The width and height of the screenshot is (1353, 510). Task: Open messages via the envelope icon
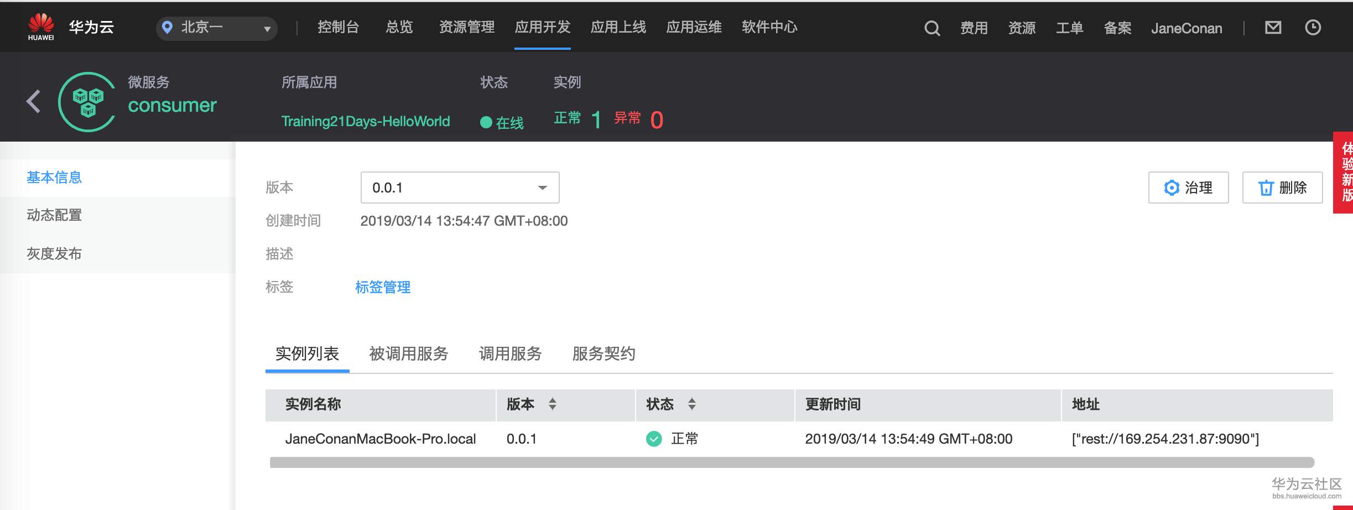pyautogui.click(x=1273, y=27)
